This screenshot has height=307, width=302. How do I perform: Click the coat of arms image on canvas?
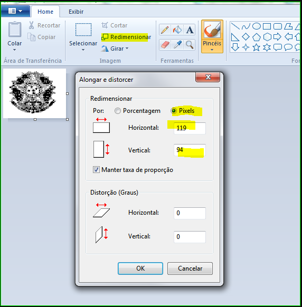point(33,92)
